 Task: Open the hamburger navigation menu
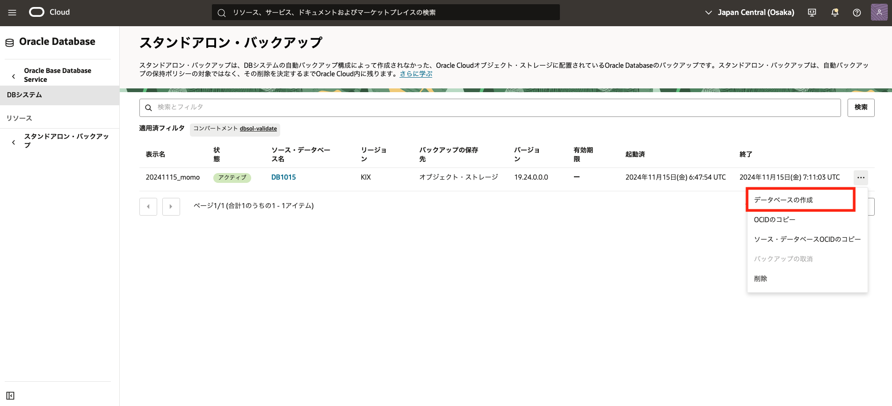pyautogui.click(x=12, y=13)
